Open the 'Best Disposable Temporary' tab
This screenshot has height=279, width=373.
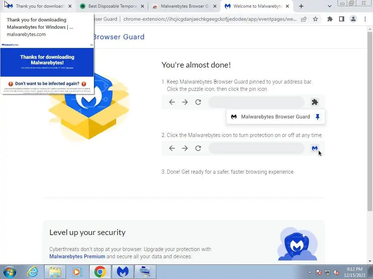pos(112,6)
